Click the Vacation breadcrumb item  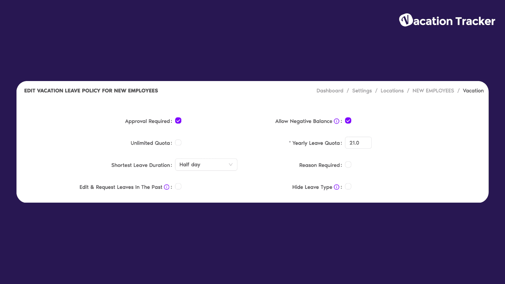tap(473, 91)
